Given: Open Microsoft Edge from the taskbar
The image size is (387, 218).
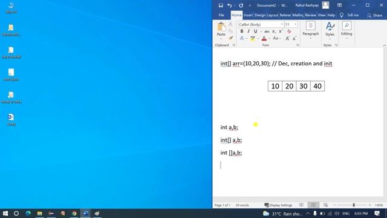Looking at the screenshot, I should click(28, 213).
